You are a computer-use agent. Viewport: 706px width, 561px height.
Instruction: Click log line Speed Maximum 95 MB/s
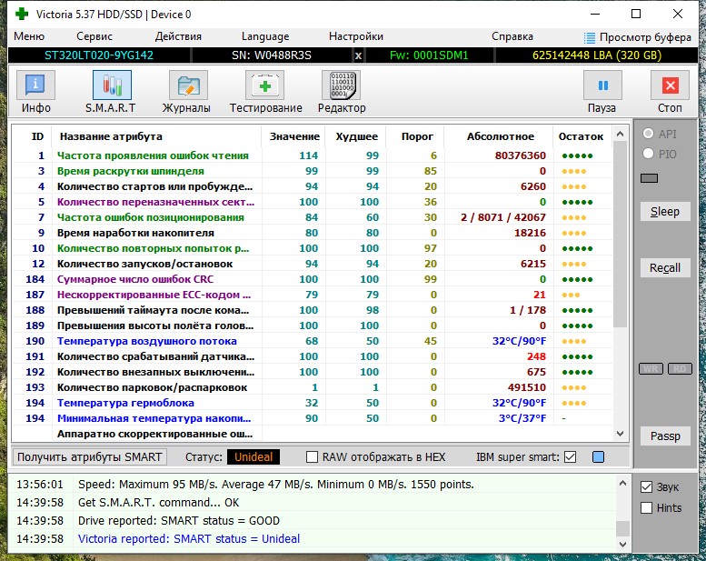click(276, 485)
